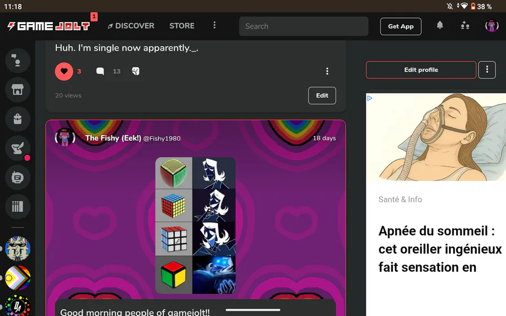
Task: Click the Santé & Info ad label
Action: tap(400, 199)
